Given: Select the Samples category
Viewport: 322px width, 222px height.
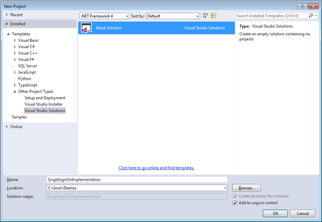Looking at the screenshot, I should (19, 117).
